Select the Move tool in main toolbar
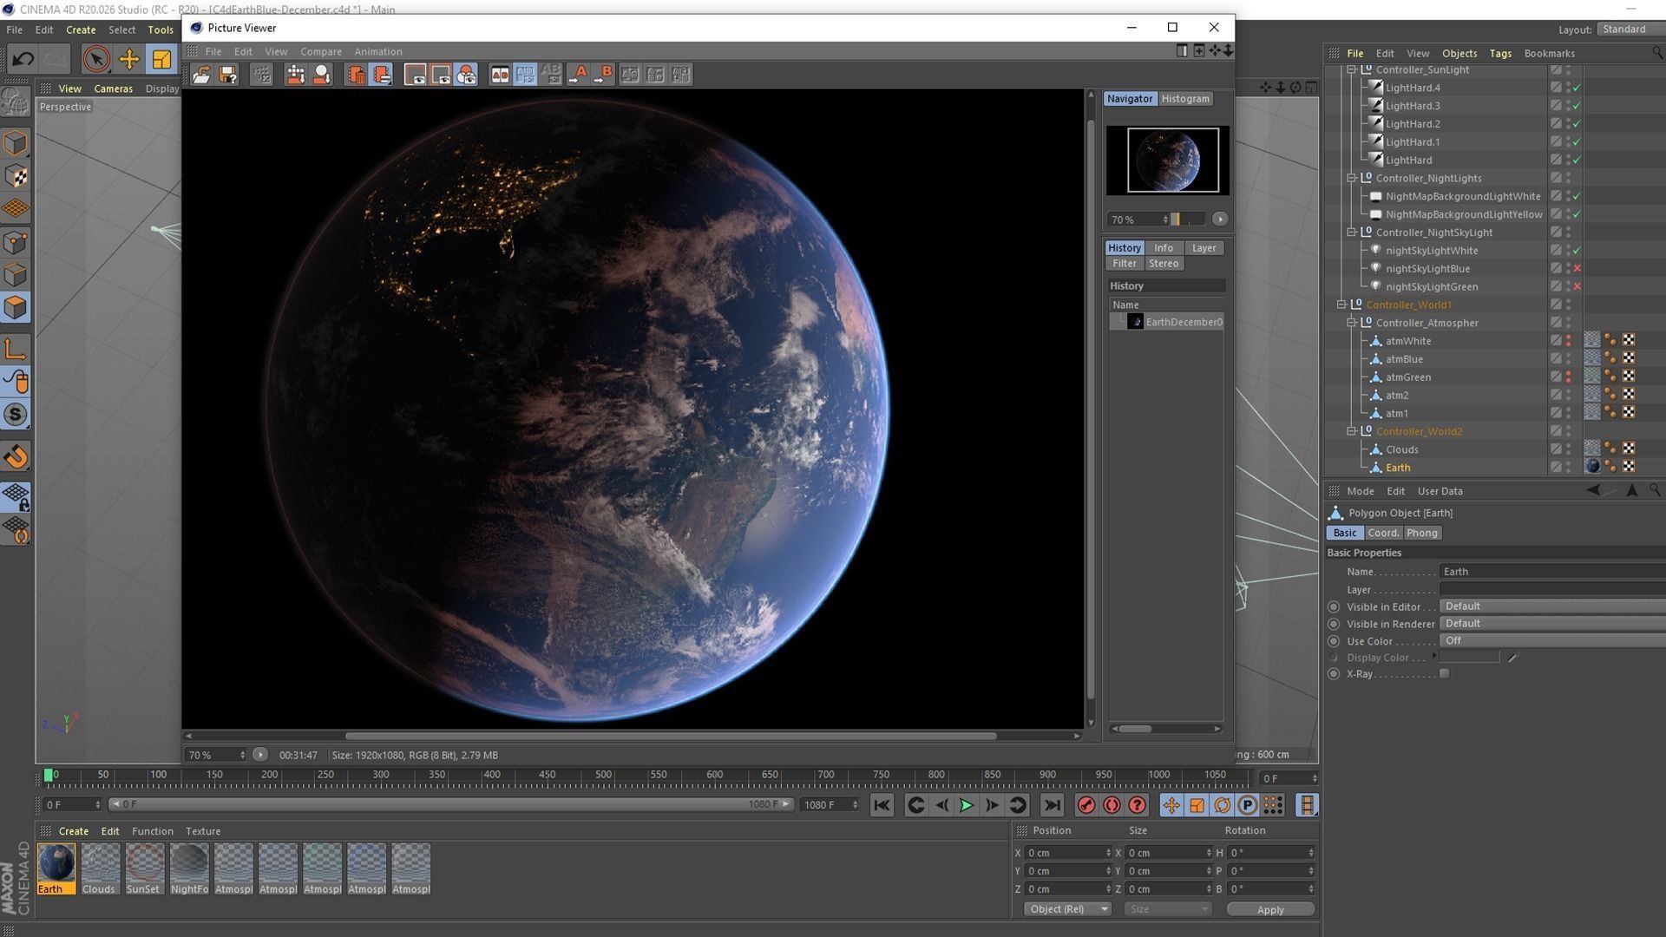The height and width of the screenshot is (937, 1666). click(129, 59)
